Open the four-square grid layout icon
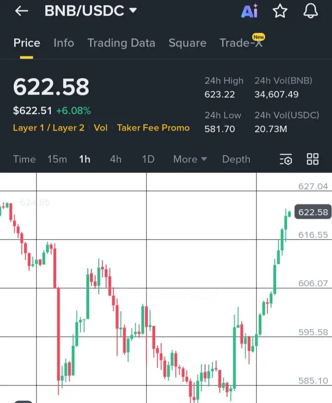 coord(313,159)
